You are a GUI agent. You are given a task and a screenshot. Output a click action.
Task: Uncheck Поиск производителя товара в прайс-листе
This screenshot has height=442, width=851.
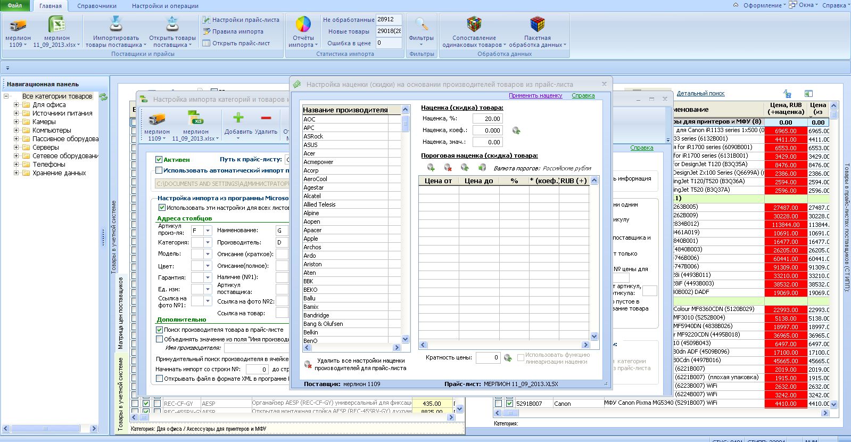pos(159,330)
